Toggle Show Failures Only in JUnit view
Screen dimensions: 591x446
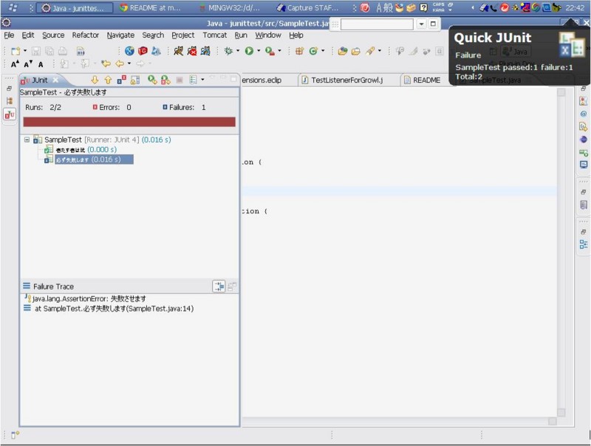[x=122, y=80]
